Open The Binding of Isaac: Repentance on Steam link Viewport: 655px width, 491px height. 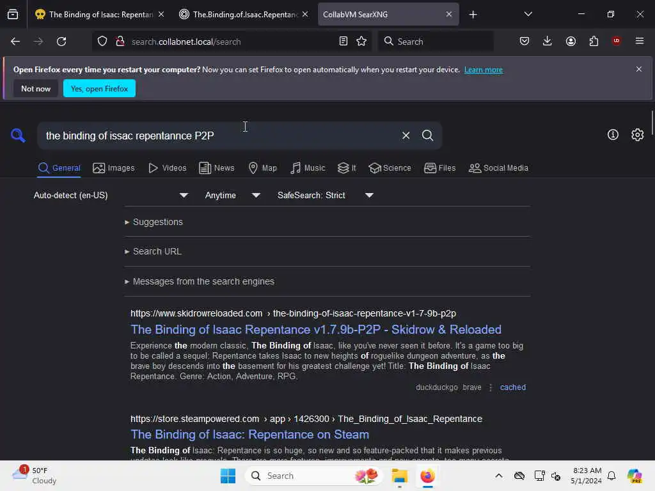tap(250, 434)
